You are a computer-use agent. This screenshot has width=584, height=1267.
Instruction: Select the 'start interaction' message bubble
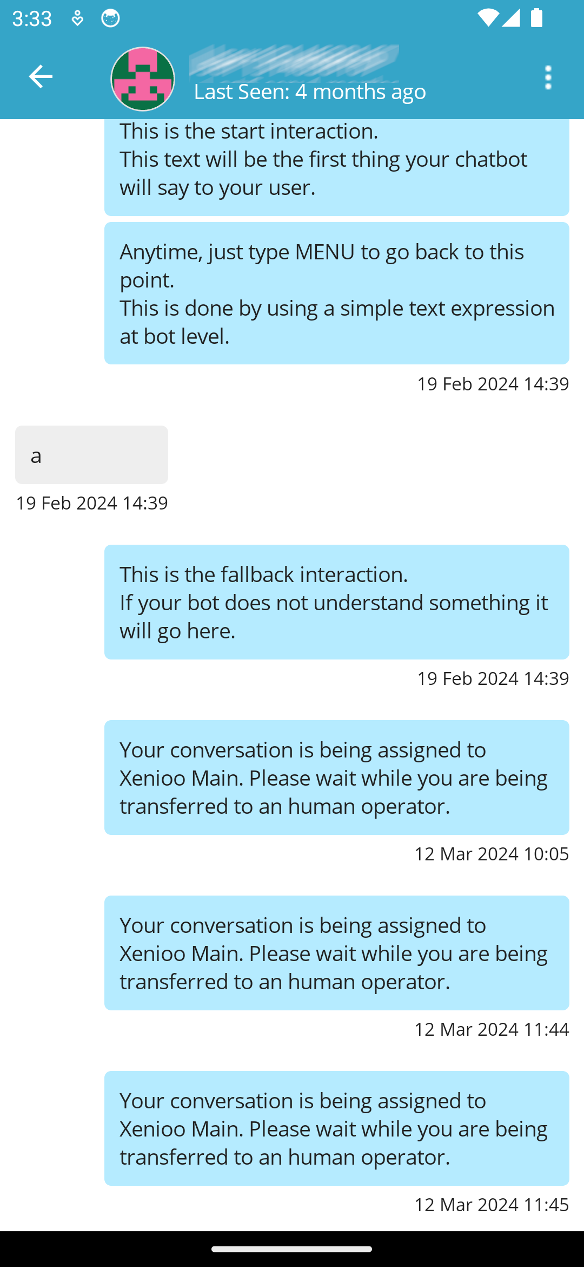336,162
